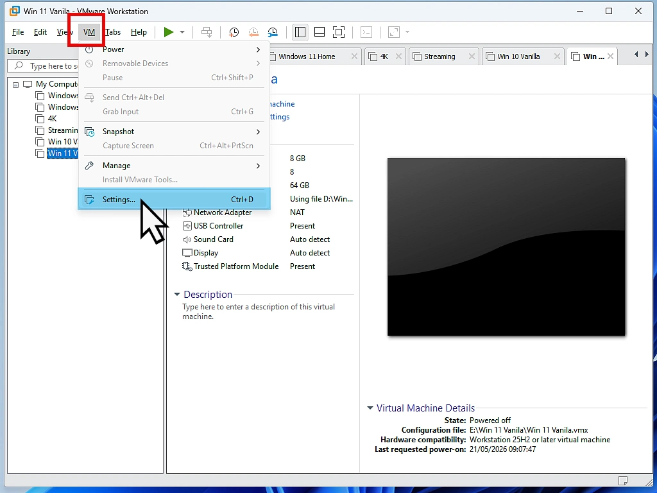Open the Manage submenu
Image resolution: width=657 pixels, height=493 pixels.
tap(174, 166)
